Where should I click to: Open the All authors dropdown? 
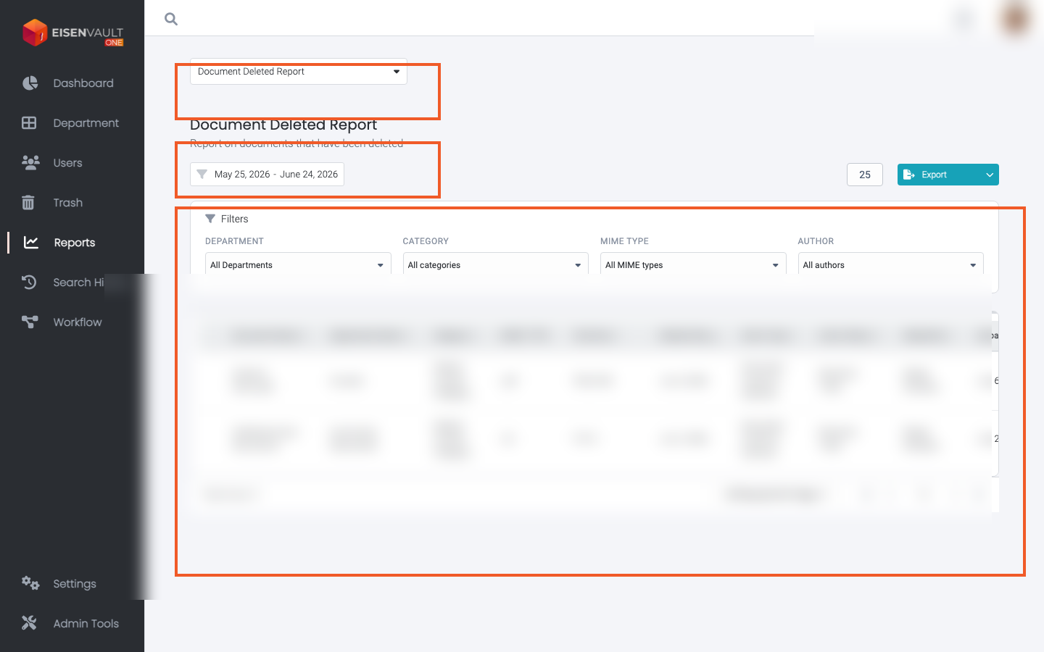tap(891, 265)
